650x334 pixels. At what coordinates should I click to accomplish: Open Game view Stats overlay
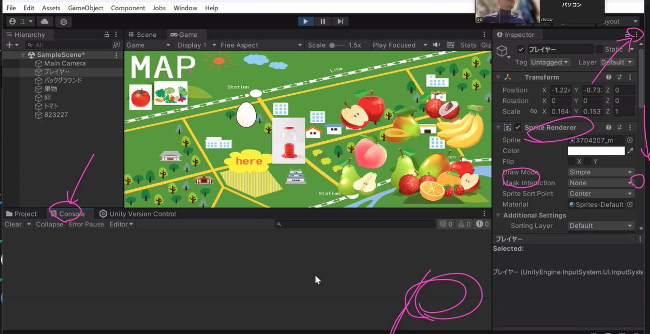[468, 45]
